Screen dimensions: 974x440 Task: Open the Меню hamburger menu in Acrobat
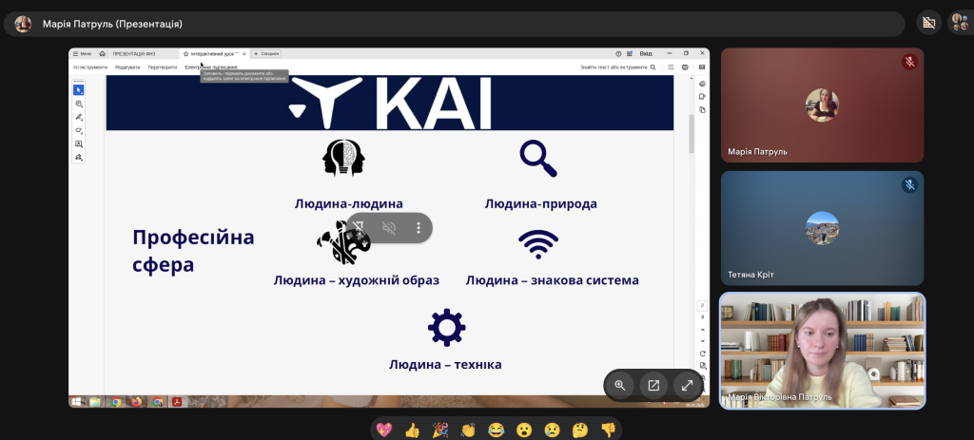83,54
